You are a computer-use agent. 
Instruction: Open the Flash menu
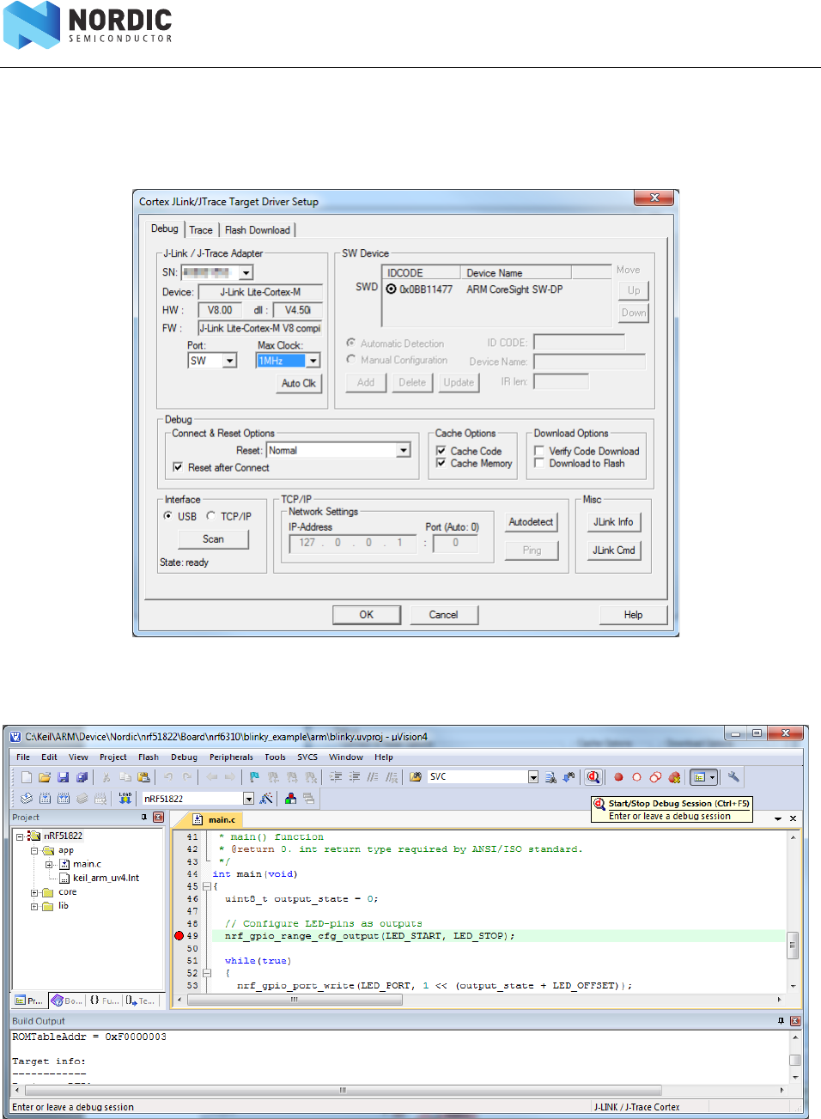149,757
